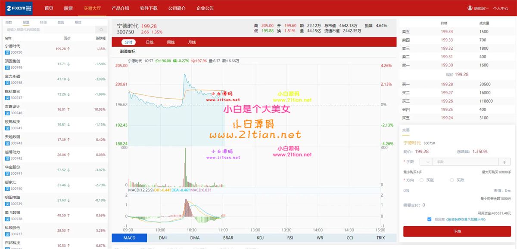Select the MACD indicator tab
The height and width of the screenshot is (249, 517).
(129, 238)
